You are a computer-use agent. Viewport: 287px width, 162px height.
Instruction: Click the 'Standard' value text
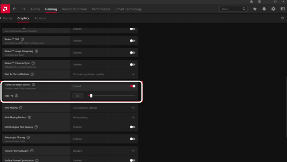click(77, 151)
